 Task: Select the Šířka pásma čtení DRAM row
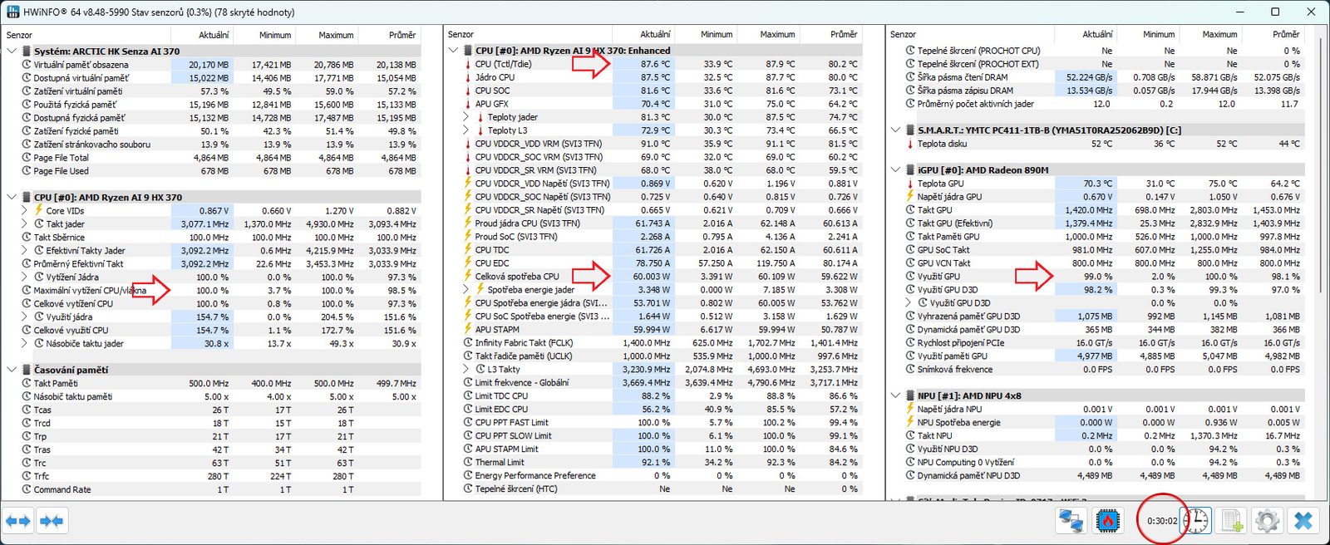[x=1096, y=77]
